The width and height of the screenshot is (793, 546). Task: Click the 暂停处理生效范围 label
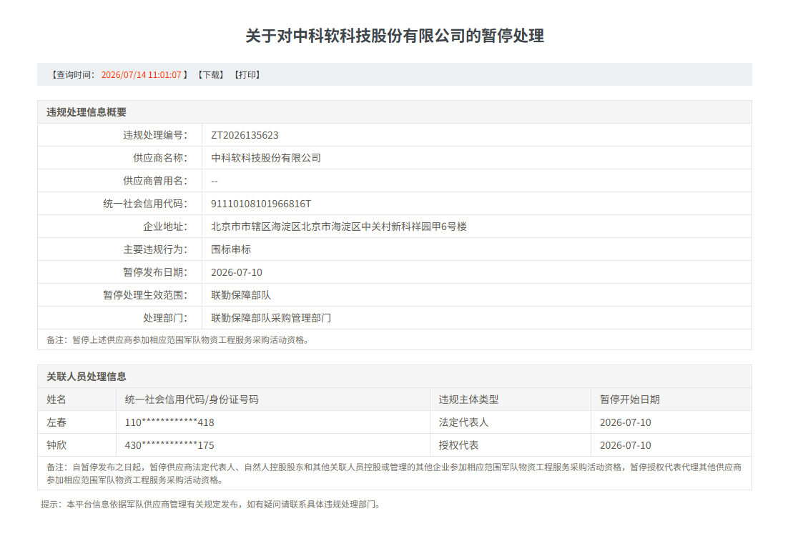(x=144, y=294)
